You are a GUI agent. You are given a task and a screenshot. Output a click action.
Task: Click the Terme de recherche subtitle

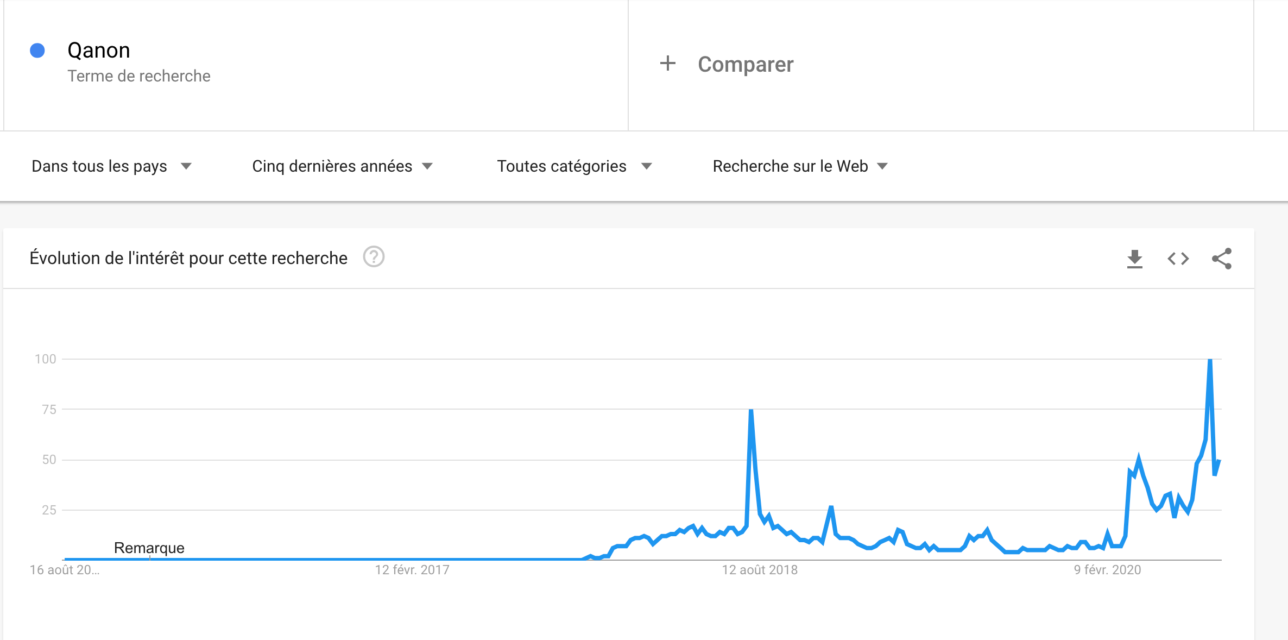(x=139, y=76)
